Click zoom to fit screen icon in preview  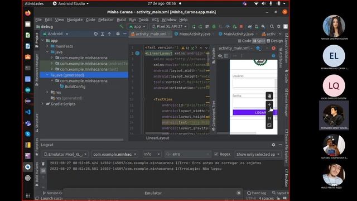pos(269,125)
